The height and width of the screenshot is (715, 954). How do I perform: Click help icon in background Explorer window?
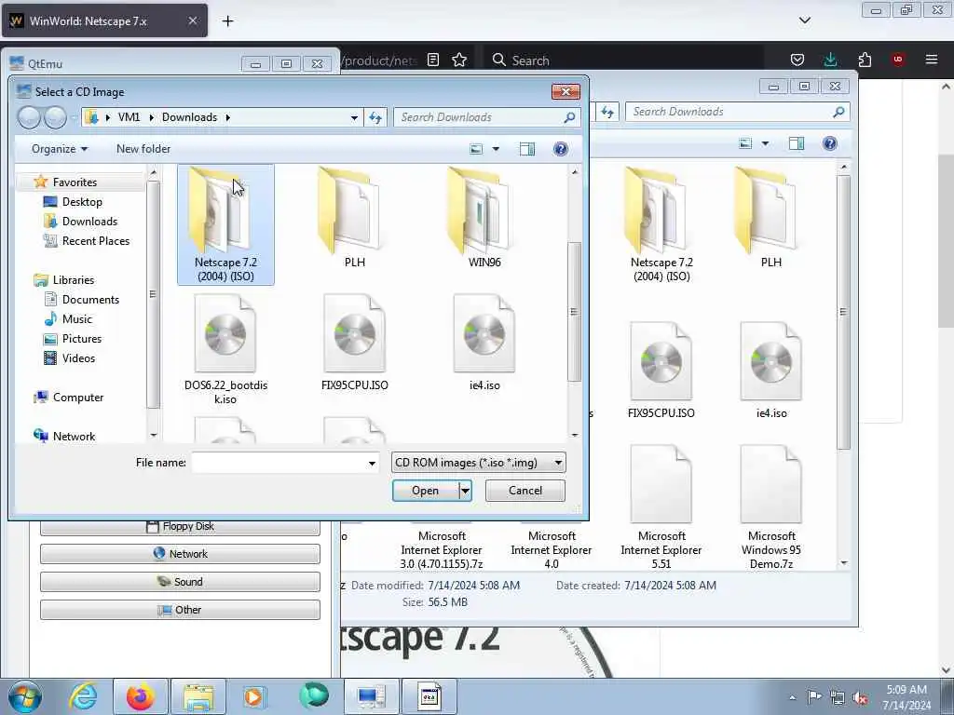[x=829, y=143]
